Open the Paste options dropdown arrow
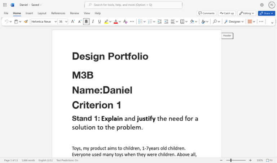The height and width of the screenshot is (163, 277). (20, 22)
